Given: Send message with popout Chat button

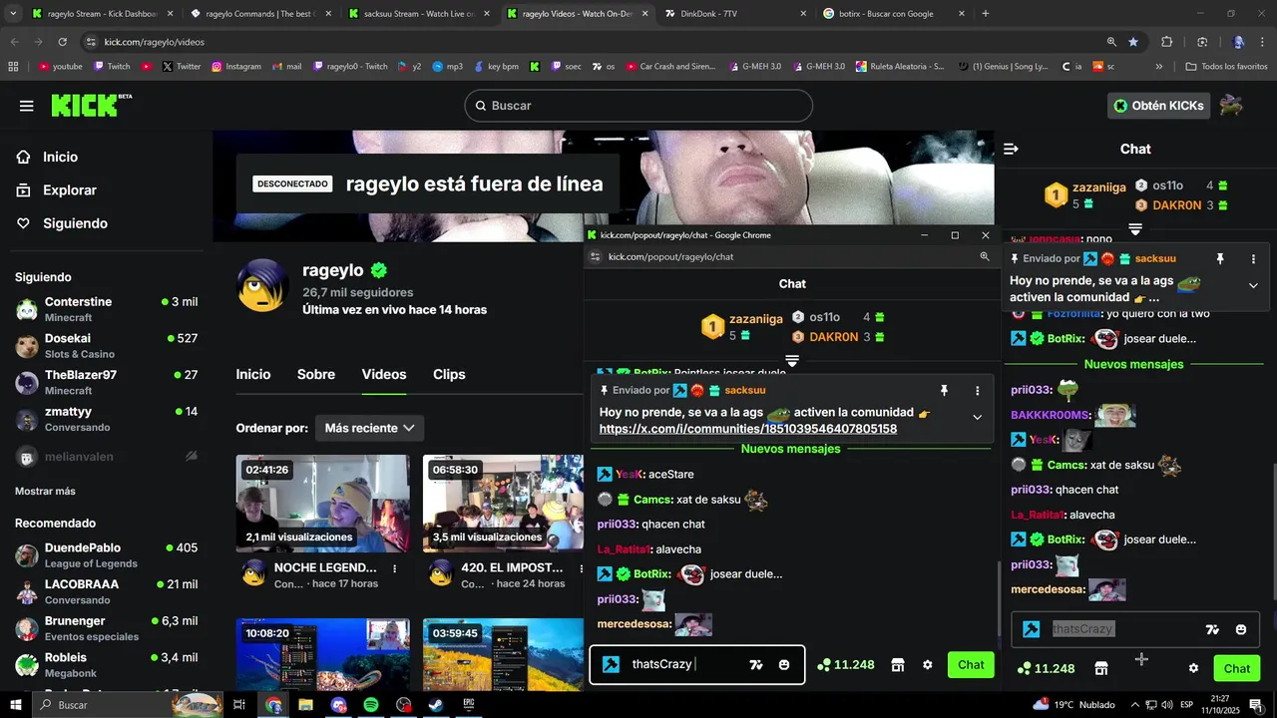Looking at the screenshot, I should point(971,665).
